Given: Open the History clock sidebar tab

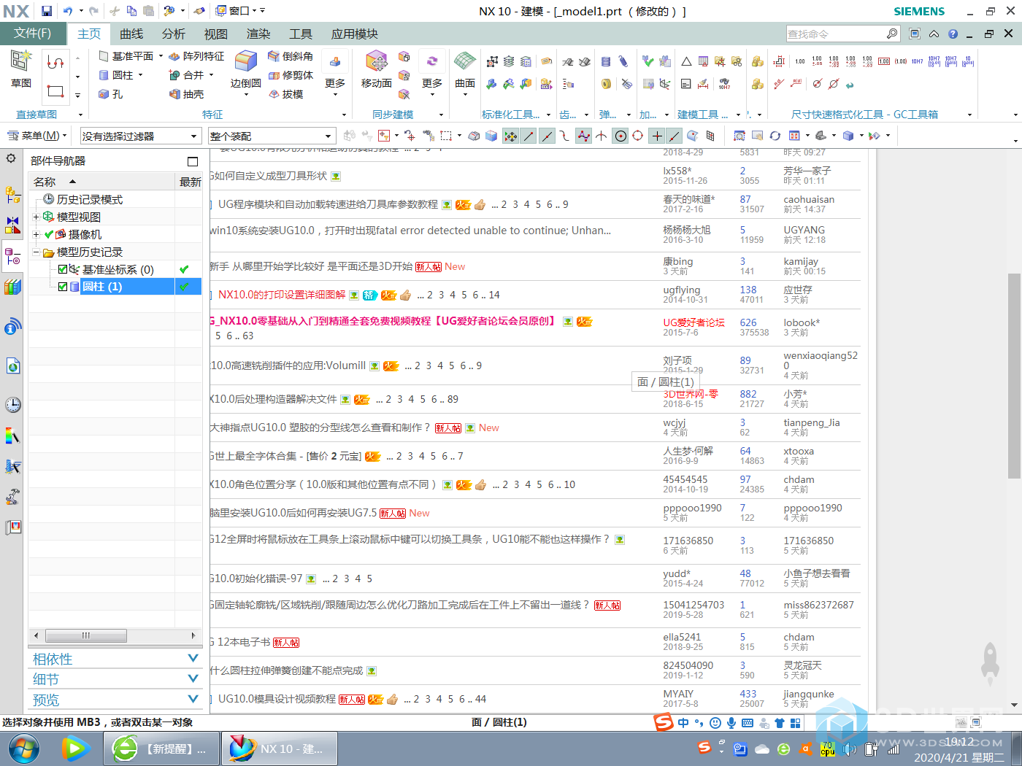Looking at the screenshot, I should tap(12, 405).
